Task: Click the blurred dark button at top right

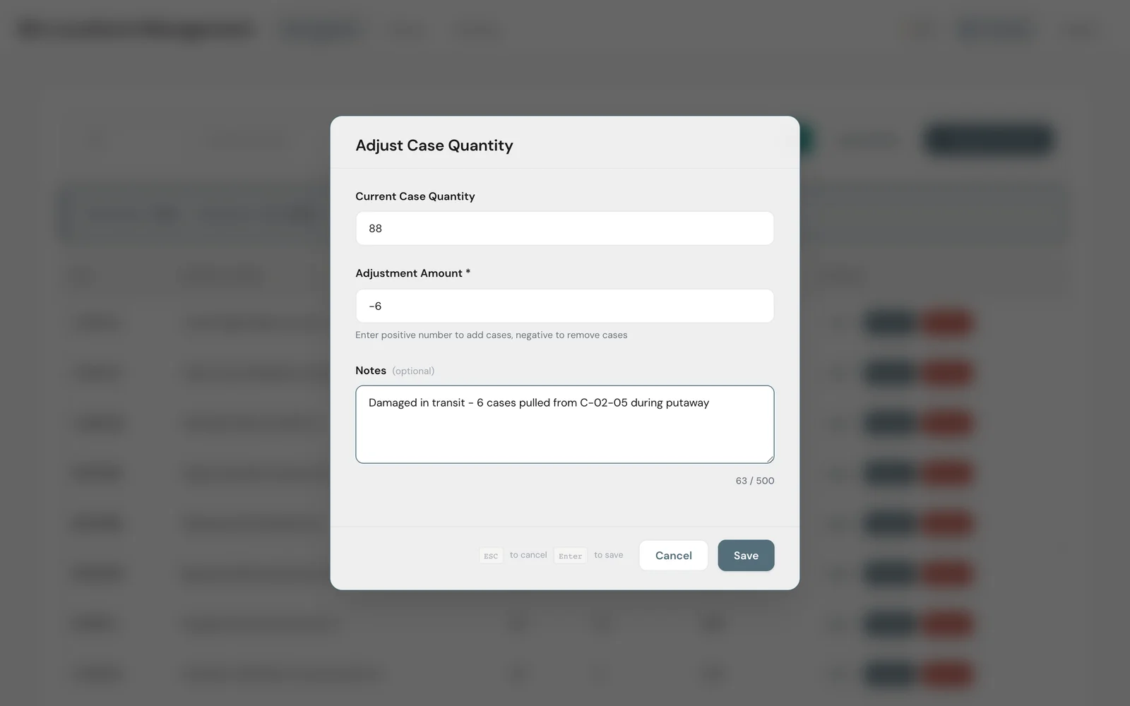Action: point(989,140)
